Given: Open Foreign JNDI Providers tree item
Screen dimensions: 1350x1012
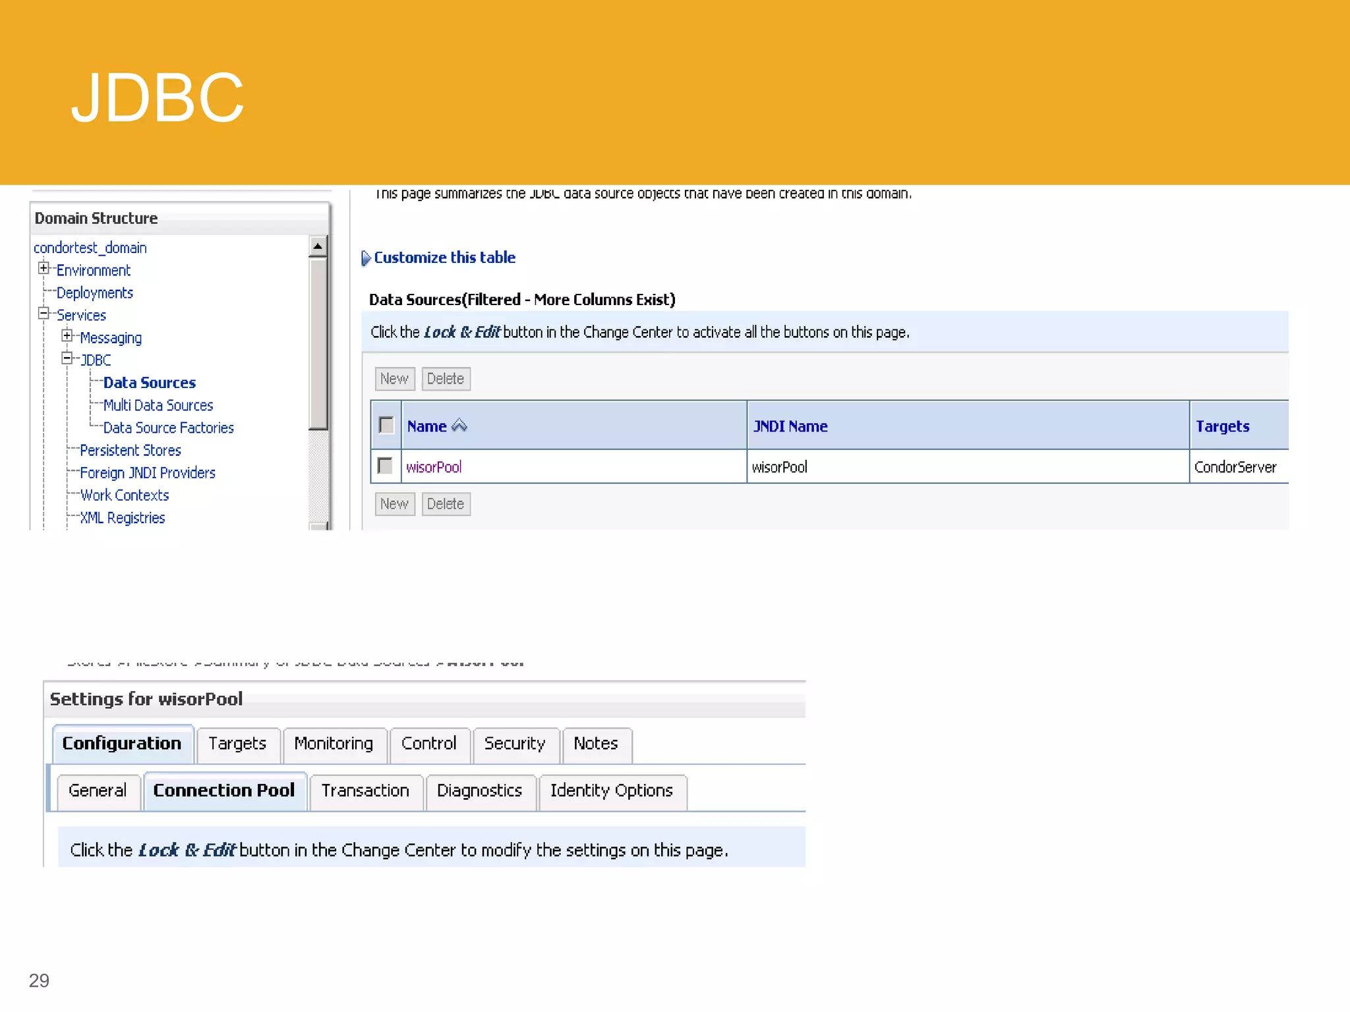Looking at the screenshot, I should click(148, 472).
